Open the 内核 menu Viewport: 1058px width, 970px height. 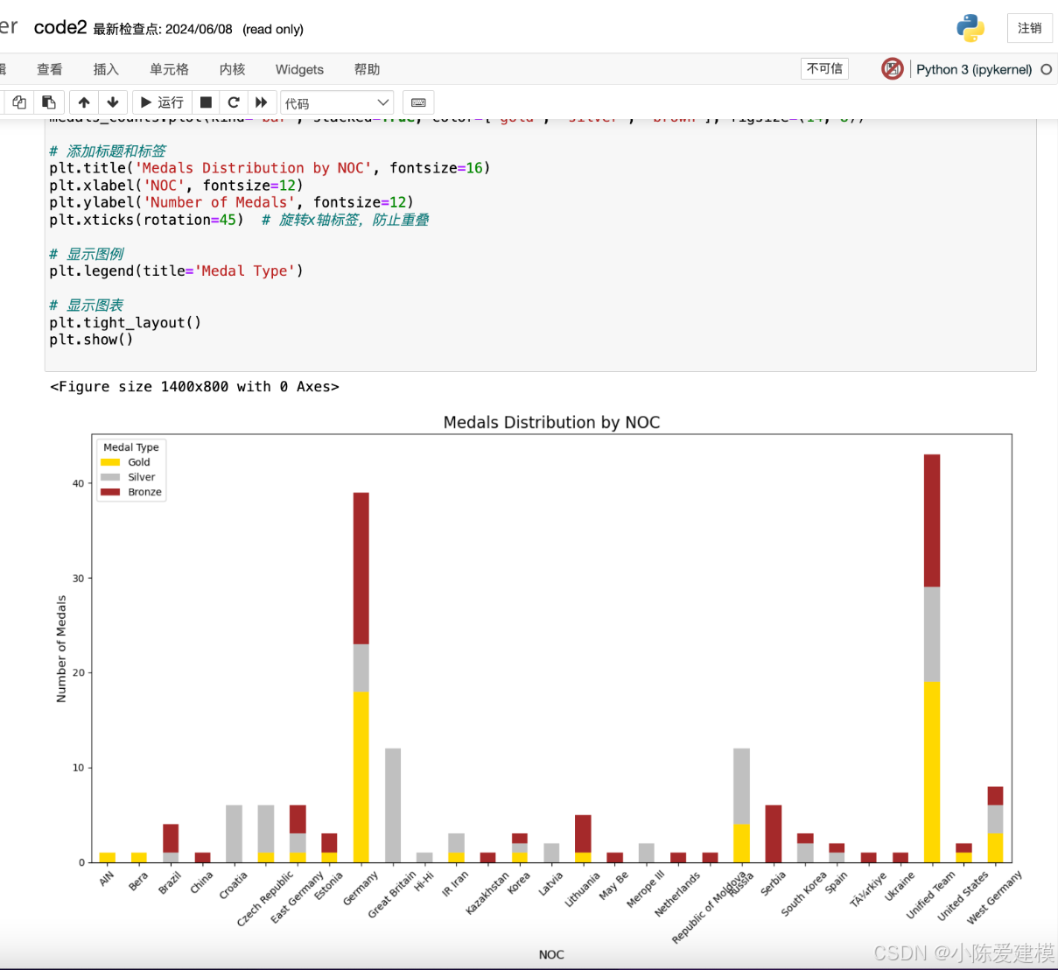pyautogui.click(x=233, y=69)
